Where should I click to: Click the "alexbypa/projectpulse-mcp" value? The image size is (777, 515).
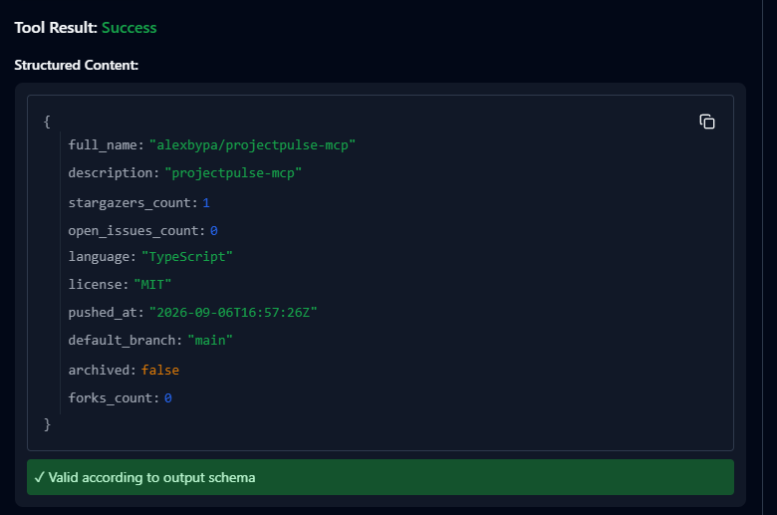point(252,144)
